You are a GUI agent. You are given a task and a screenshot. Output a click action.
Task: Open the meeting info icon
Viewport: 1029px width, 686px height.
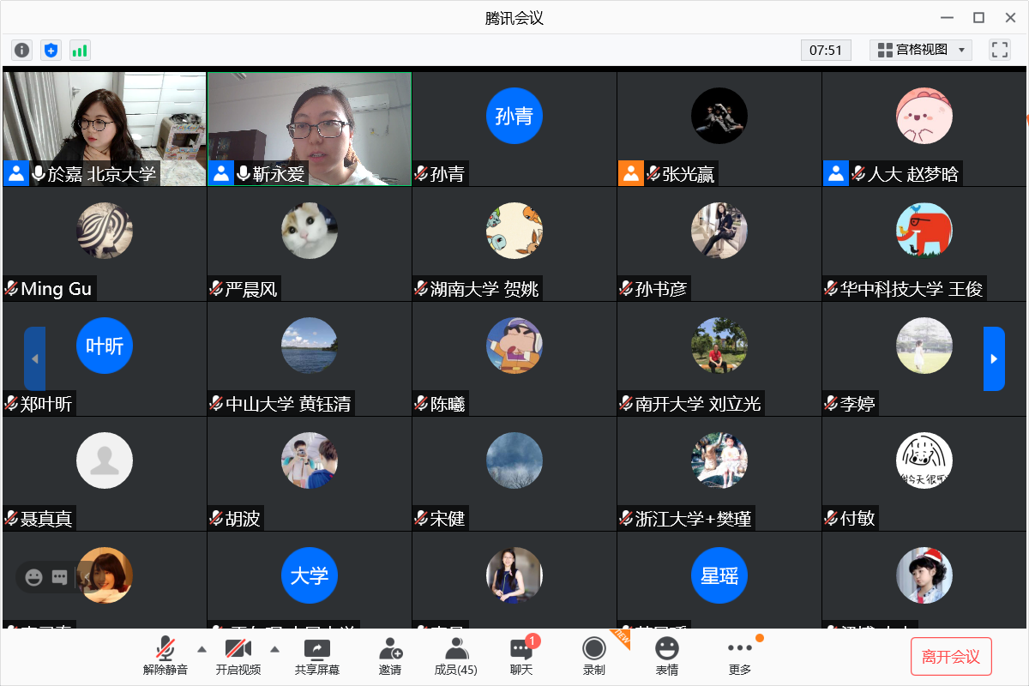[22, 50]
